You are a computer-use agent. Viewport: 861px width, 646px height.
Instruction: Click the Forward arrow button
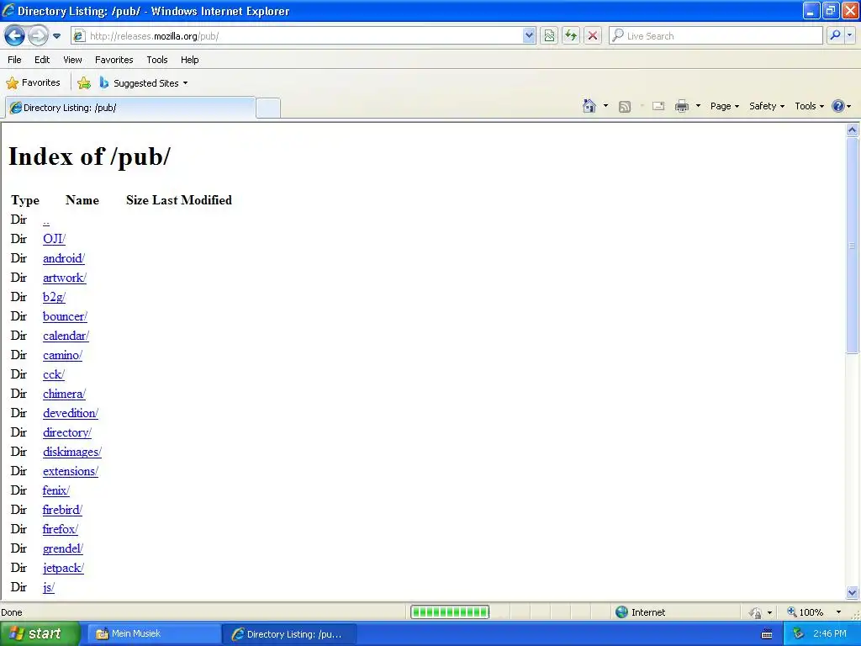pyautogui.click(x=38, y=36)
